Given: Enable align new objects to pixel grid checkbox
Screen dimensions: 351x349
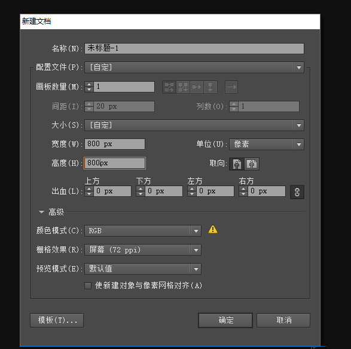Looking at the screenshot, I should [88, 286].
